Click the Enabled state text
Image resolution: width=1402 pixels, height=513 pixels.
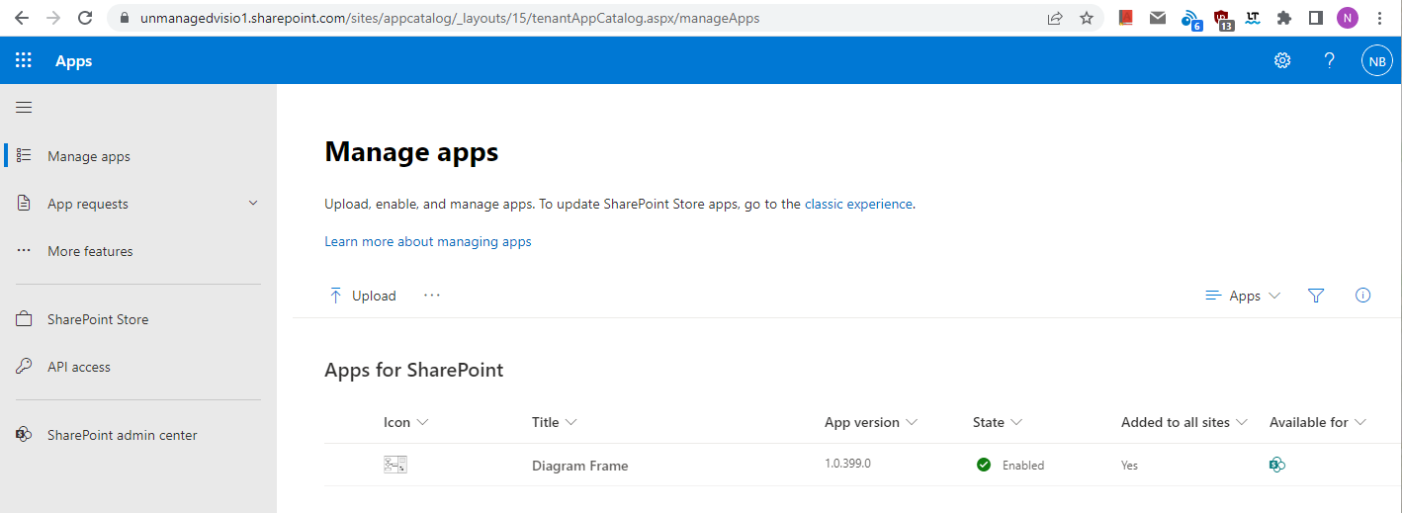(x=1023, y=466)
